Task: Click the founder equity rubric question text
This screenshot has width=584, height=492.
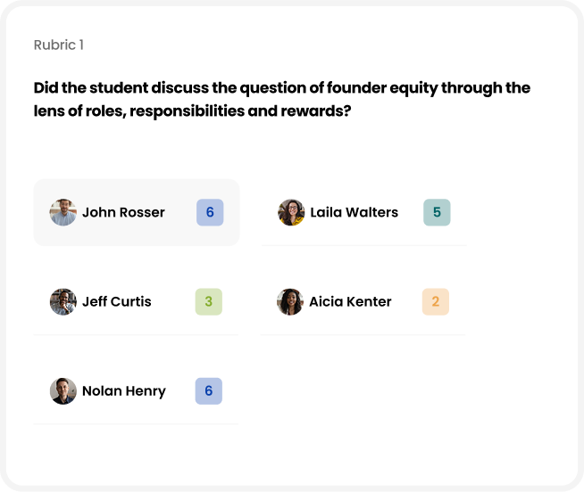Action: tap(281, 101)
